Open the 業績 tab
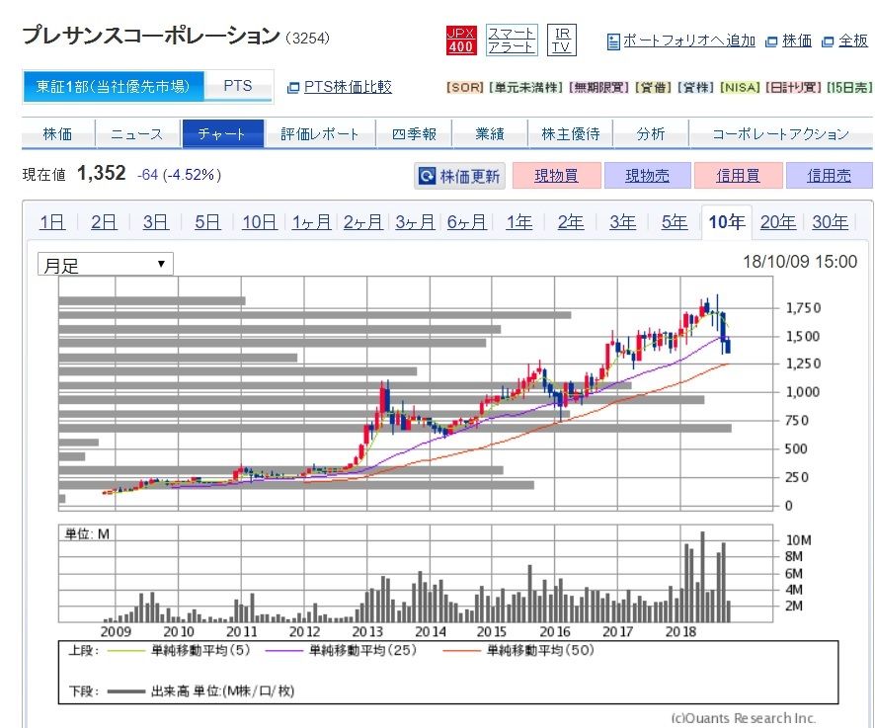 (x=490, y=134)
